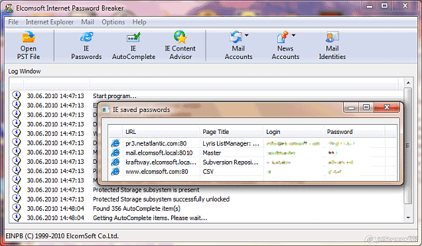Select the mail.elcomsoft.local:8010 row

tap(253, 153)
